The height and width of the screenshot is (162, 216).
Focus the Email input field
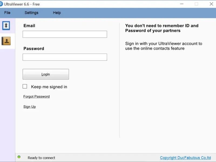(x=65, y=34)
